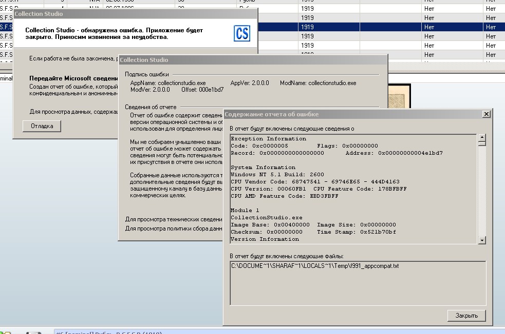Click the scrollbar thumb in the exception information box
505x334 pixels.
coord(482,143)
